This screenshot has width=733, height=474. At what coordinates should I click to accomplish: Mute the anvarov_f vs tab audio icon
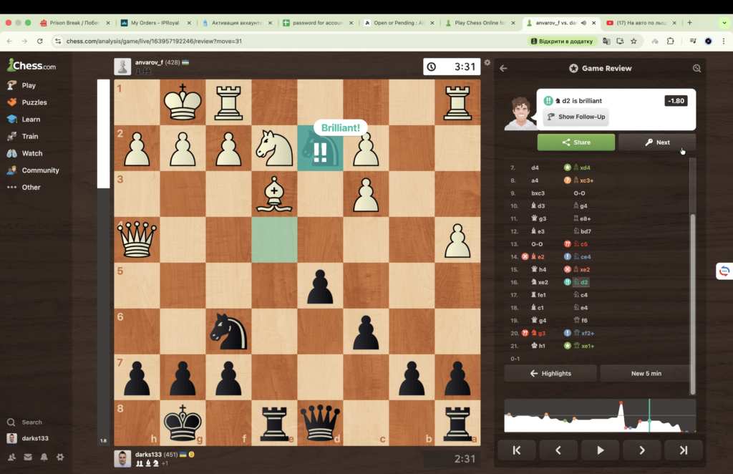pyautogui.click(x=584, y=22)
